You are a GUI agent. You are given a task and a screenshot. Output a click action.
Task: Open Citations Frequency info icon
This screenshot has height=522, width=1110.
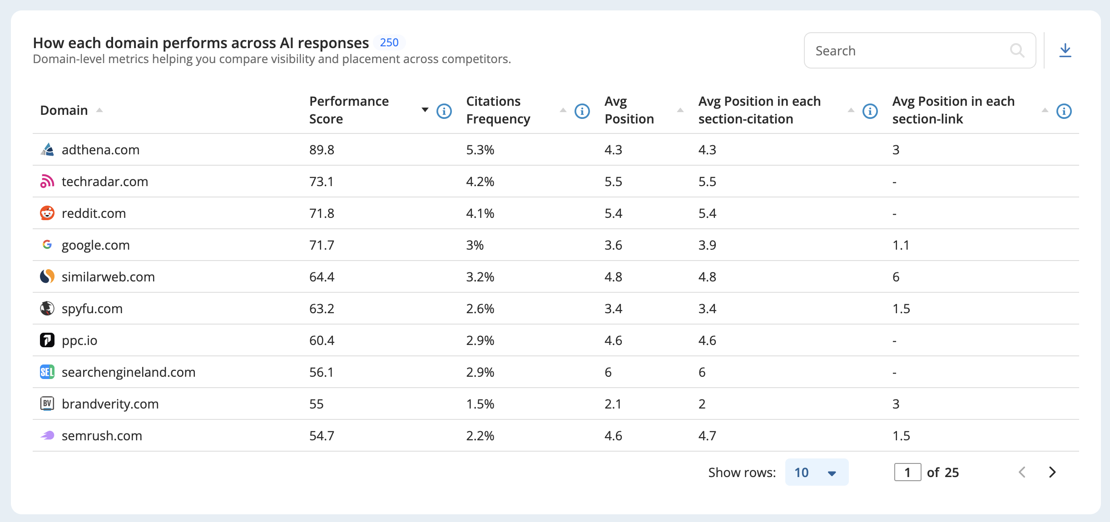(x=582, y=111)
